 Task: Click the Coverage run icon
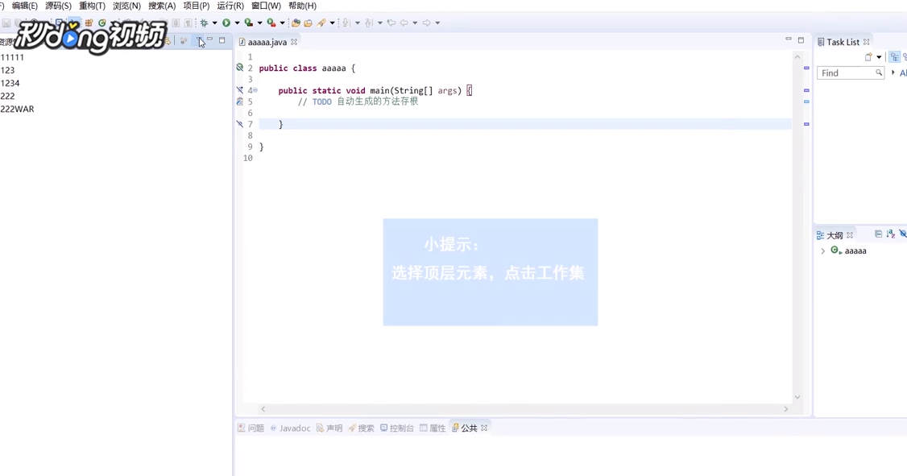tap(248, 23)
